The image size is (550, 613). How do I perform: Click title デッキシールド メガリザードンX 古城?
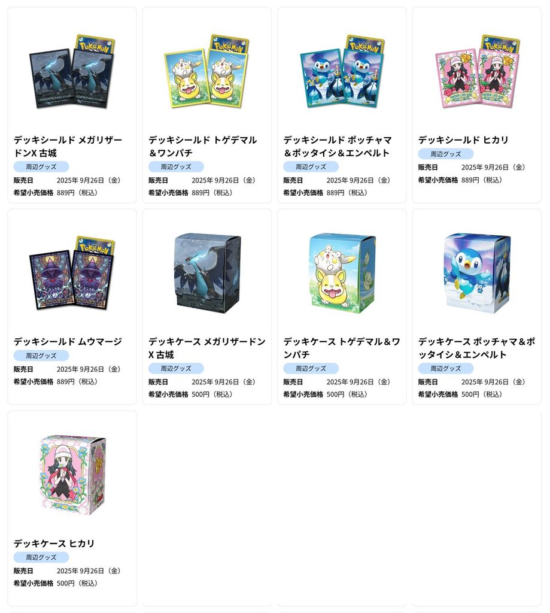coord(68,146)
